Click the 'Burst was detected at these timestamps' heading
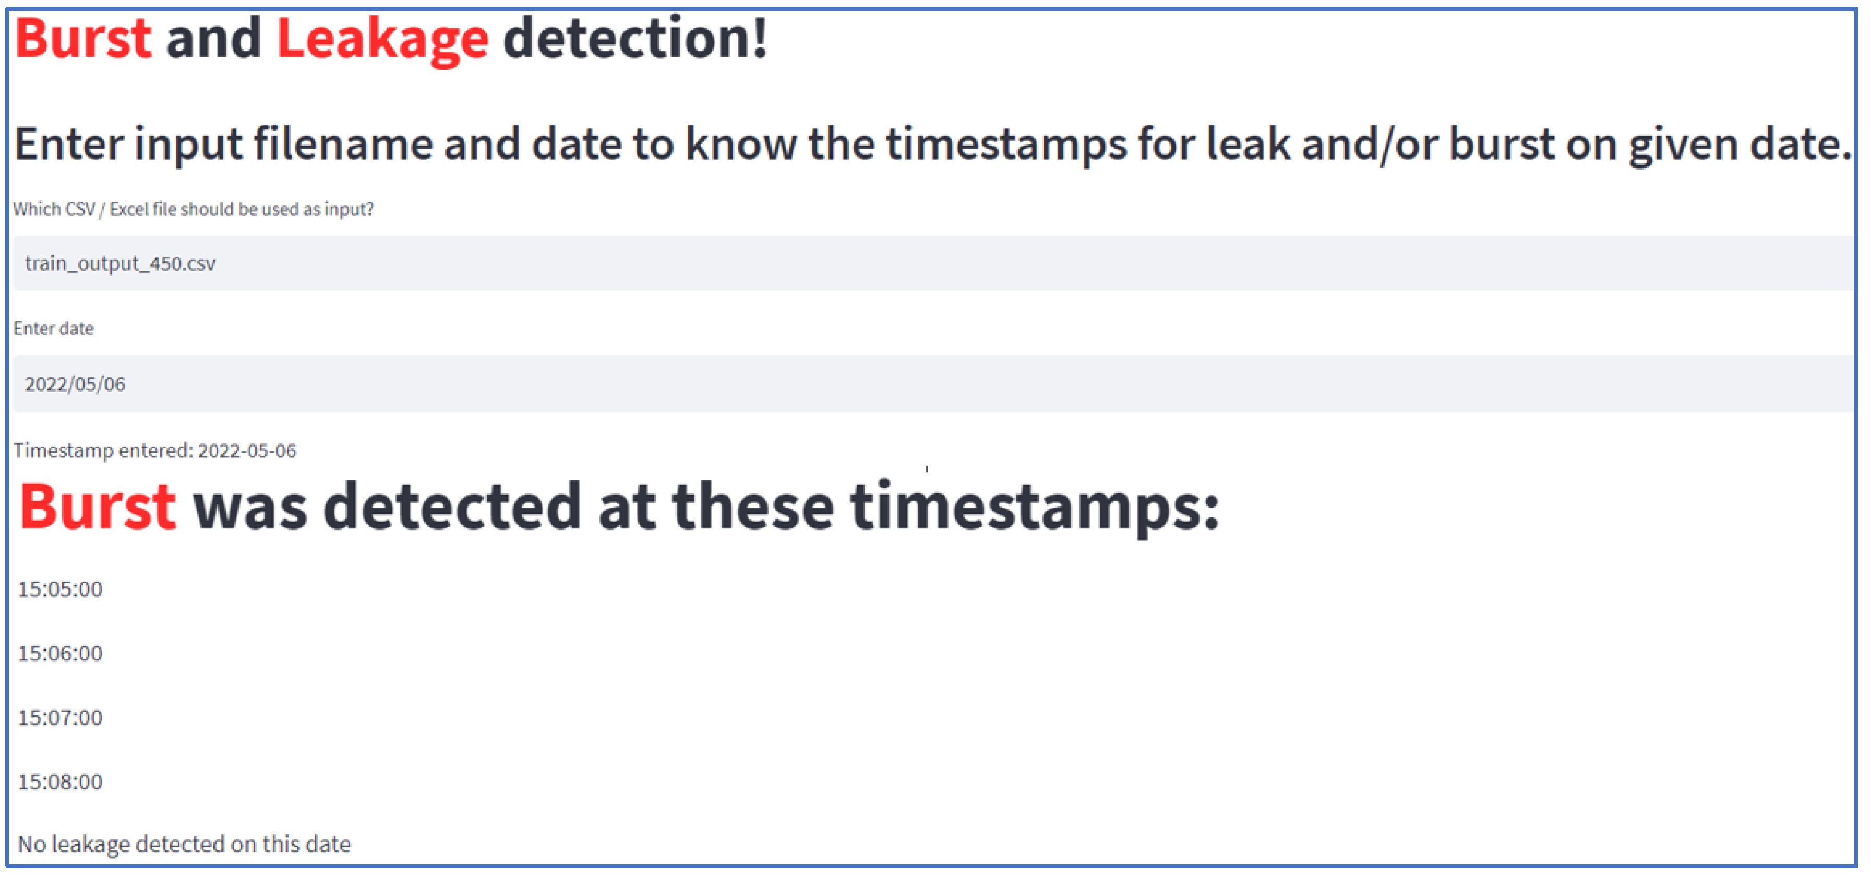 coord(619,507)
